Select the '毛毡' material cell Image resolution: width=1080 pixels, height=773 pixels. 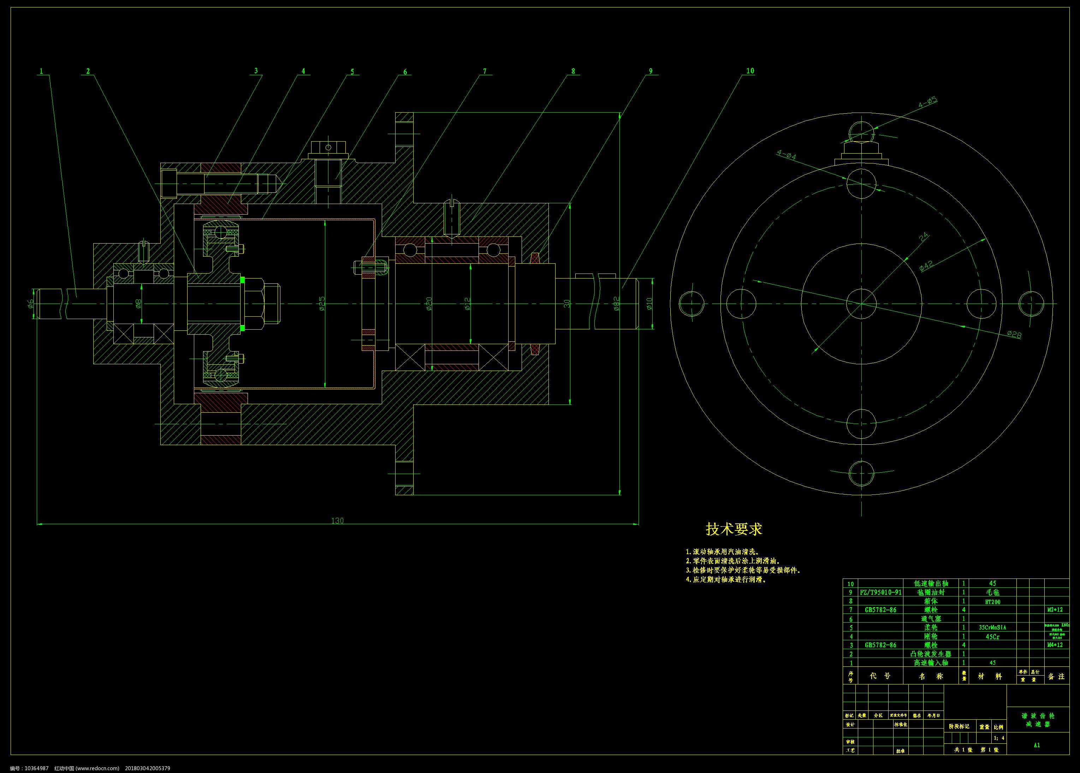click(x=992, y=593)
